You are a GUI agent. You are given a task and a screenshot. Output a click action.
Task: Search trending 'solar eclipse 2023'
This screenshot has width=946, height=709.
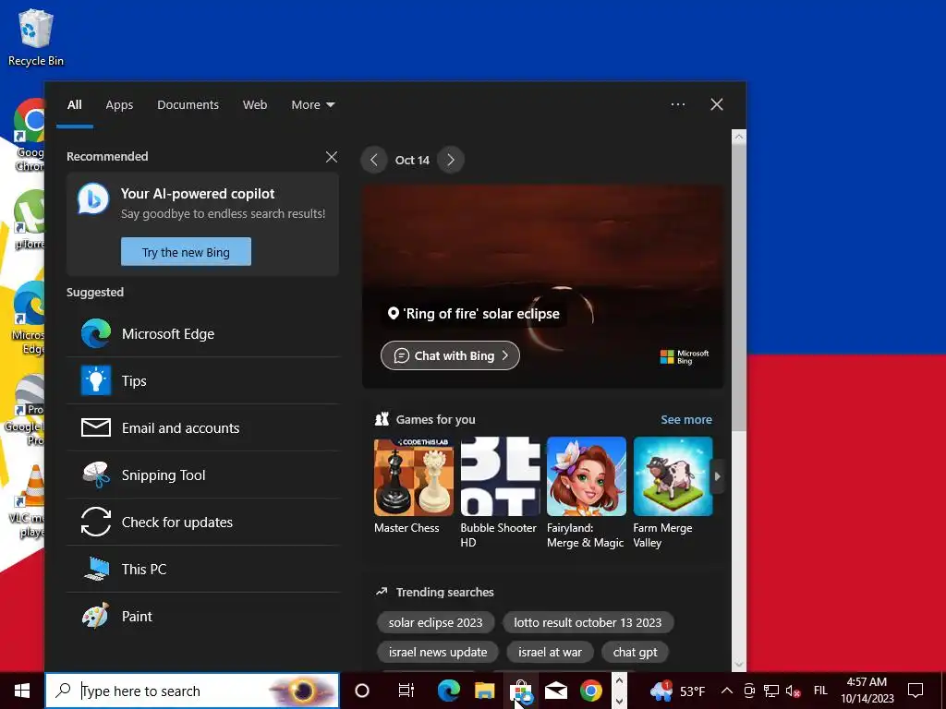click(436, 622)
